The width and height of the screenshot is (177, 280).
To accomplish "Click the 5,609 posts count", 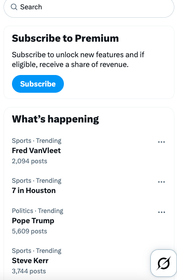I will 29,231.
